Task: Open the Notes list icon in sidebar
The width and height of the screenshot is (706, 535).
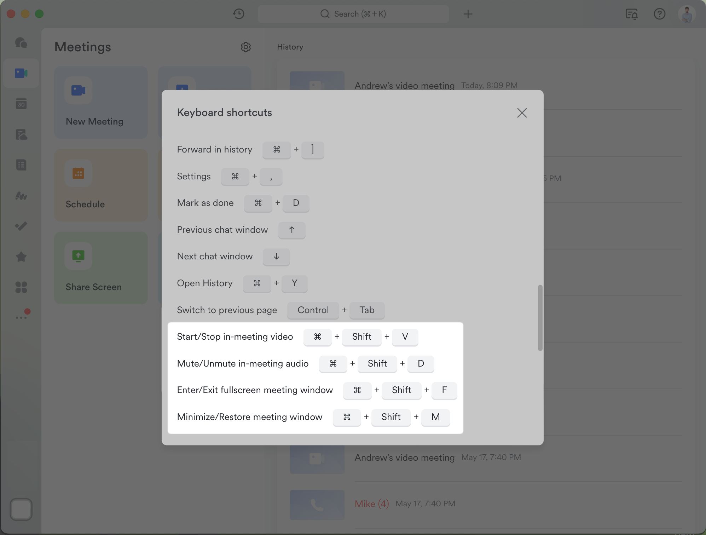Action: 21,165
